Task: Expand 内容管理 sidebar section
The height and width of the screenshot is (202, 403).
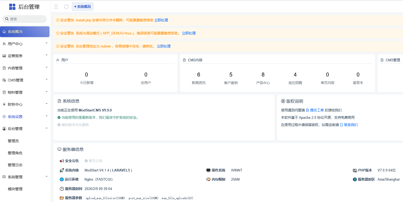Action: [25, 68]
